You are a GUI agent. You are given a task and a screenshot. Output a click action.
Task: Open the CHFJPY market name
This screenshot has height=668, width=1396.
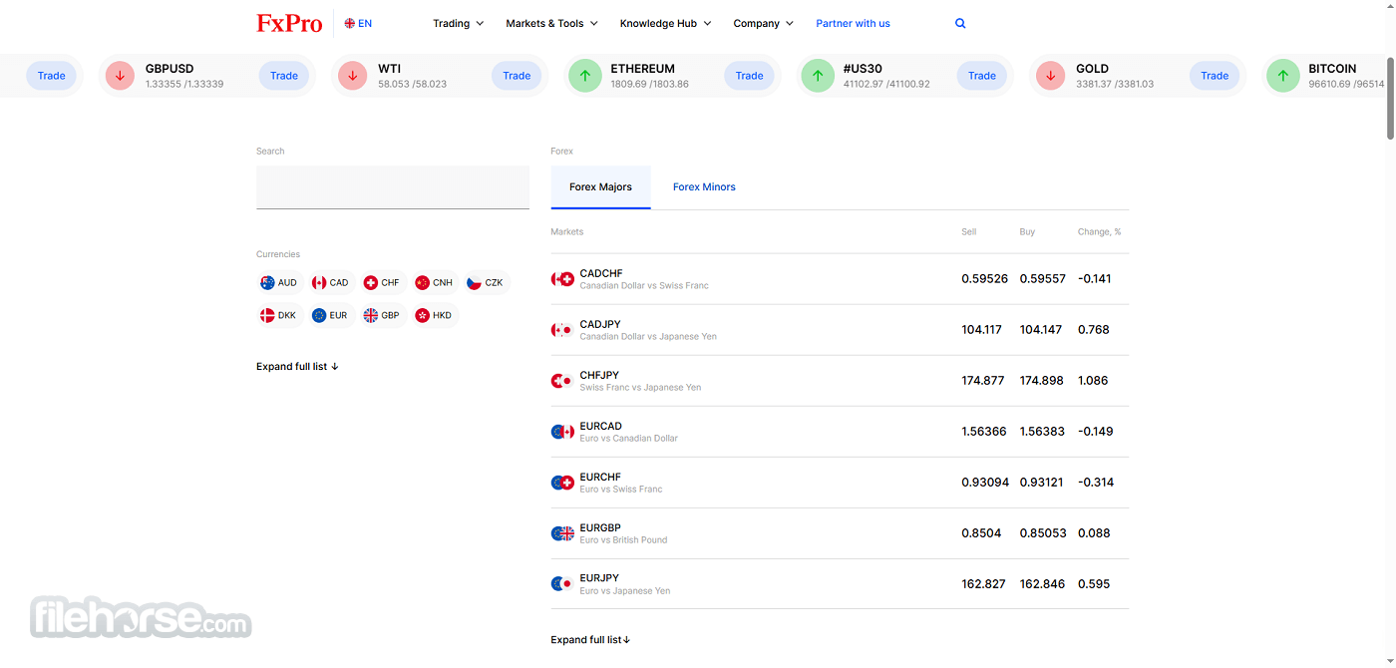tap(599, 375)
